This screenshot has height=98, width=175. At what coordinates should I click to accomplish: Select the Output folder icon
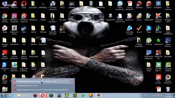click(43, 17)
